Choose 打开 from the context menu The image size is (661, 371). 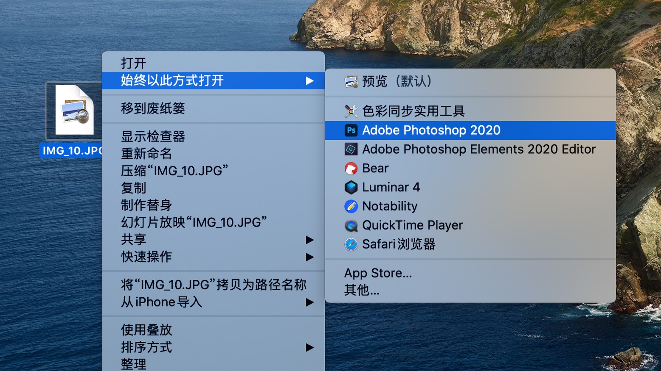coord(213,63)
